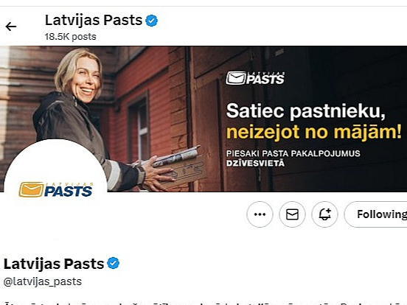Go back using the left arrow
Viewport: 407px width, 305px height.
[11, 27]
